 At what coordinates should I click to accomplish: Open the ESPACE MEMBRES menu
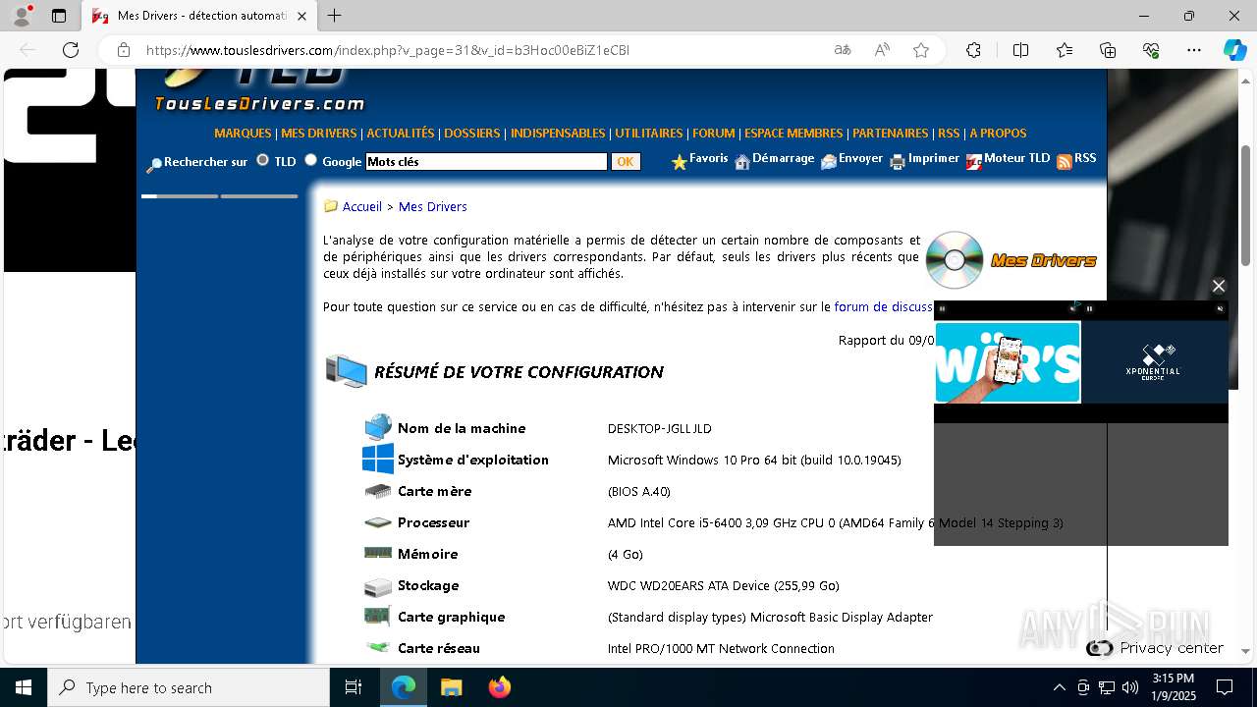click(x=793, y=134)
